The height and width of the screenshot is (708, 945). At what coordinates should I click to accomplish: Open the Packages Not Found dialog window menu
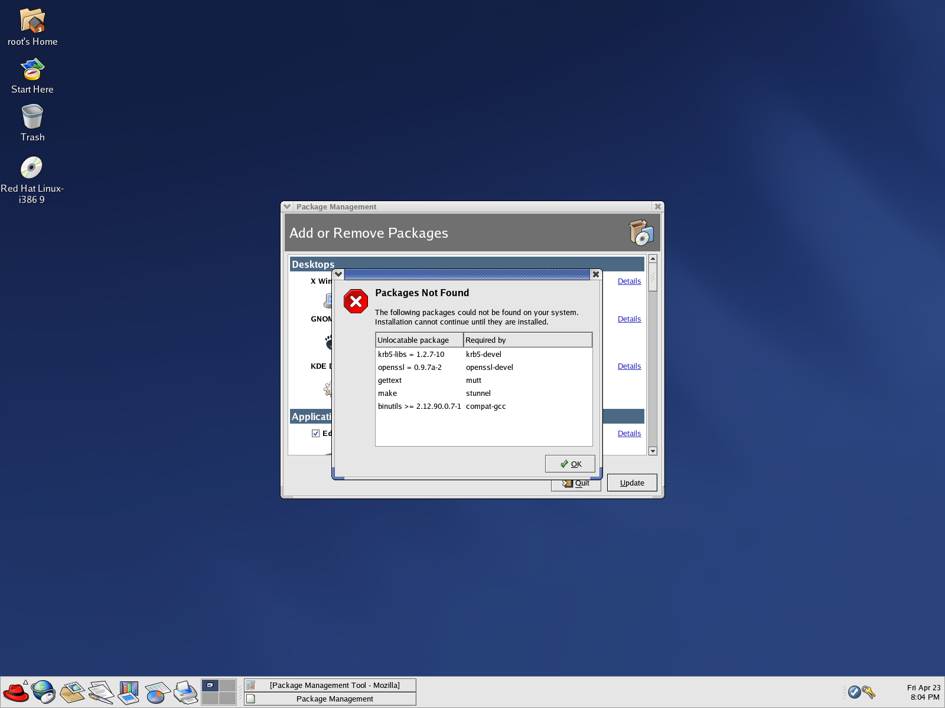point(338,274)
